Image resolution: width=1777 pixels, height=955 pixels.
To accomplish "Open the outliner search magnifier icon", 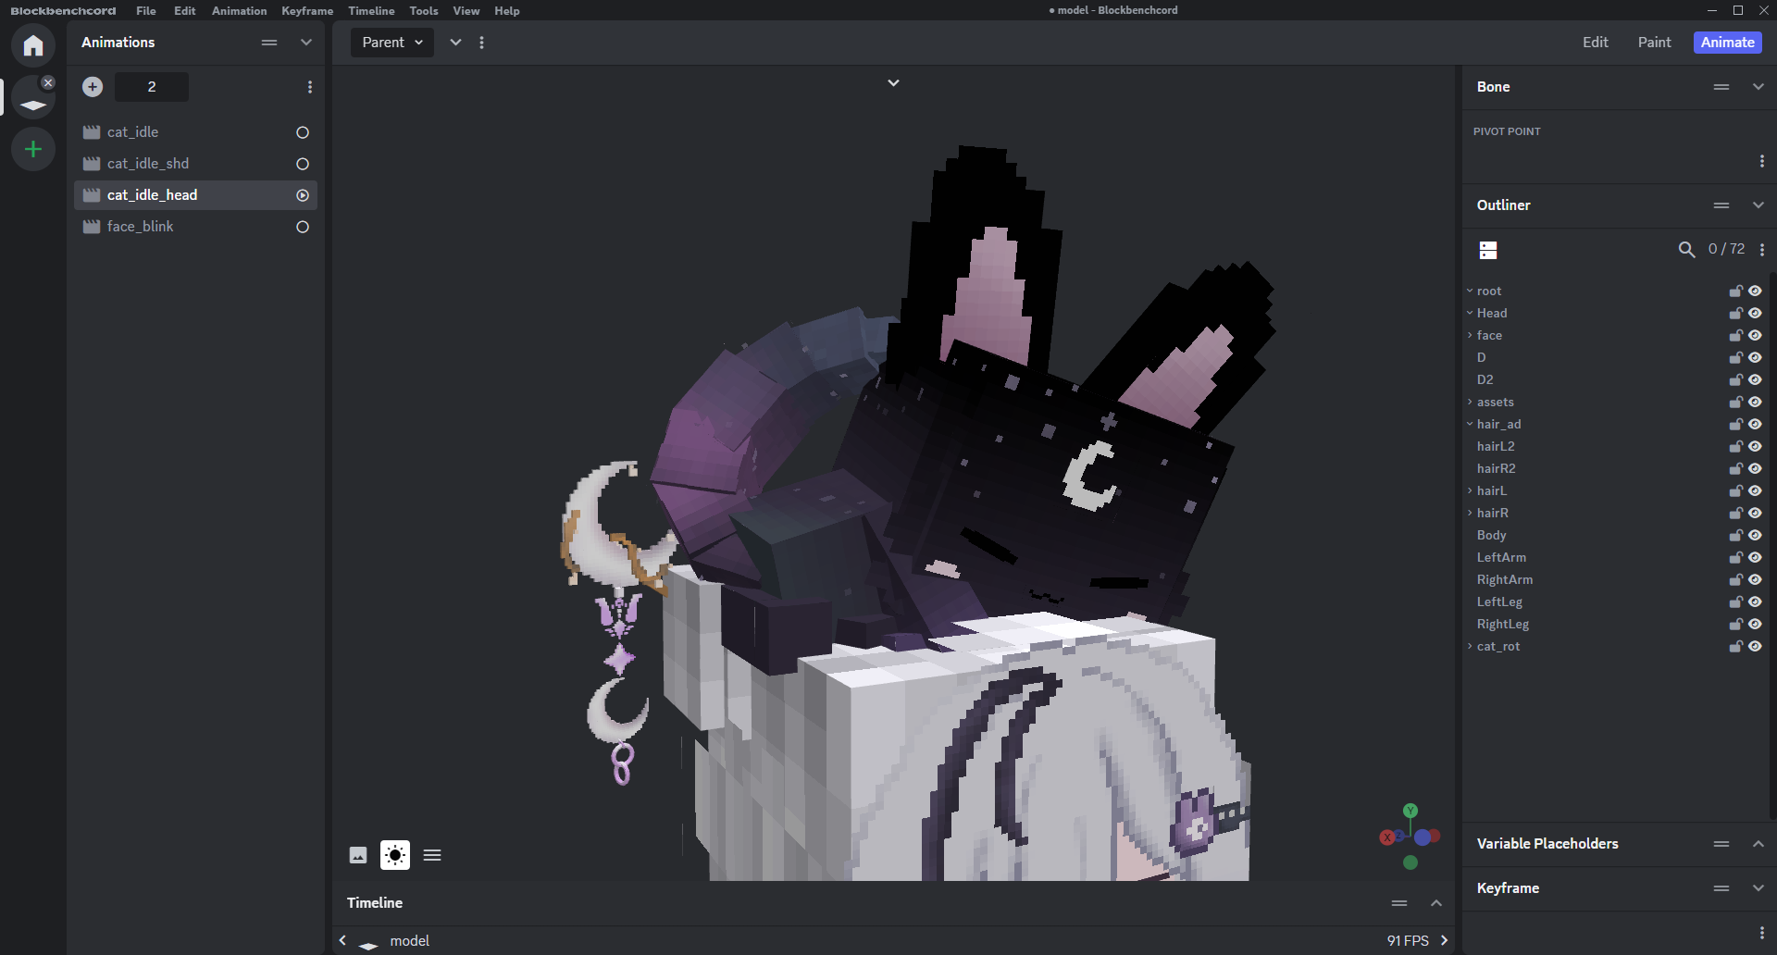I will pos(1686,250).
